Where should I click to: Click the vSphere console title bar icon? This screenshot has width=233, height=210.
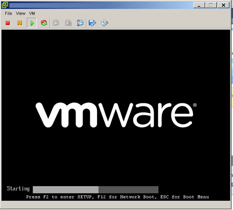point(5,5)
